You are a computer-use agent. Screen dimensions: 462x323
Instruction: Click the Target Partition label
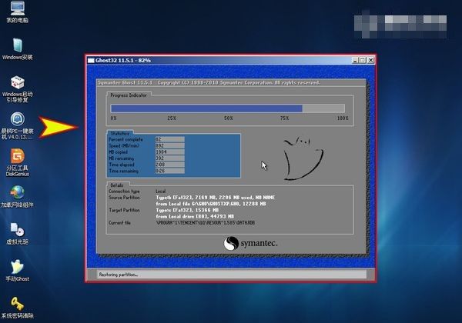124,210
